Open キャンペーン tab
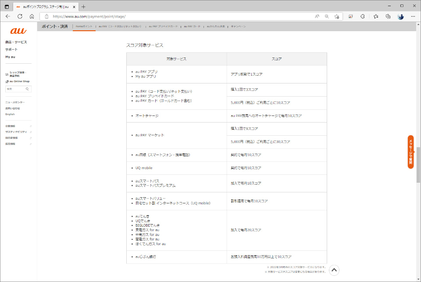421x282 pixels. coord(238,26)
